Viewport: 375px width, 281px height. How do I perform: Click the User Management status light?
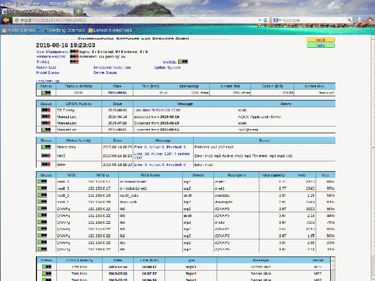click(74, 52)
